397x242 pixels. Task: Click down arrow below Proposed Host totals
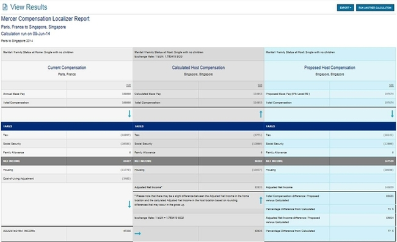(x=392, y=113)
